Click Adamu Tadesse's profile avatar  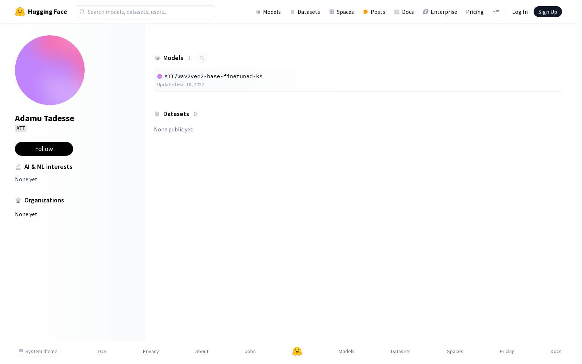pos(50,70)
